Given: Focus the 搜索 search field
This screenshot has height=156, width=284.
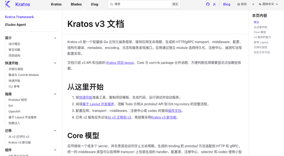Looking at the screenshot, I should click(144, 4).
